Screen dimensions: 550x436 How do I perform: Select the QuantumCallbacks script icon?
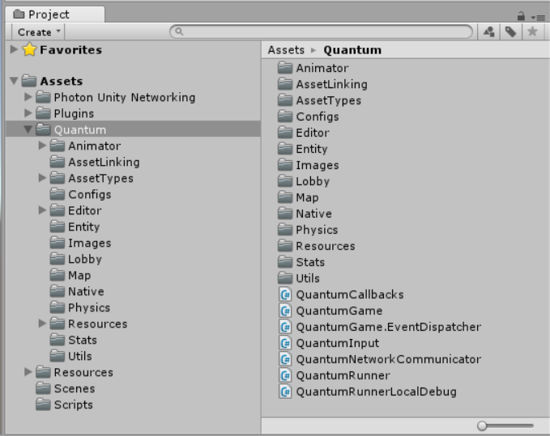tap(285, 294)
